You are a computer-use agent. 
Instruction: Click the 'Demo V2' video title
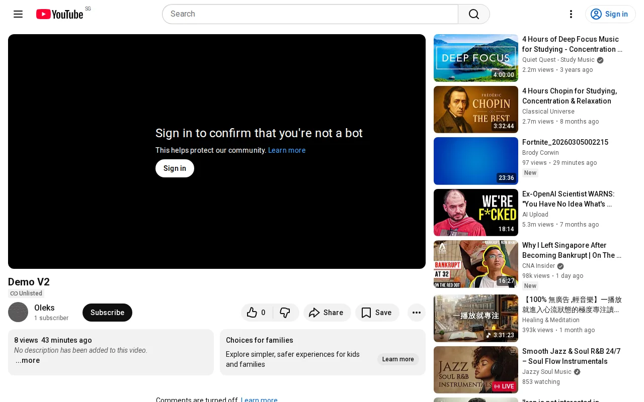pos(29,282)
